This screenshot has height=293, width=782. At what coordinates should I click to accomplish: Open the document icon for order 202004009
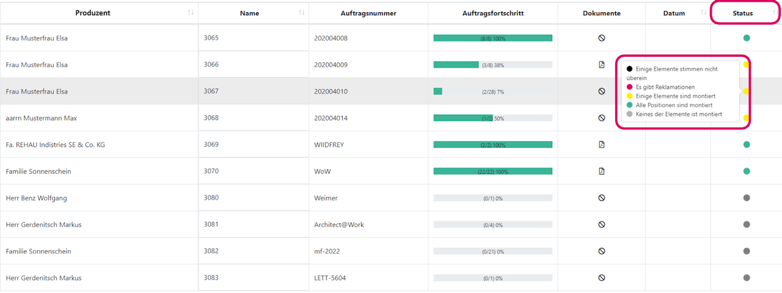click(x=601, y=65)
